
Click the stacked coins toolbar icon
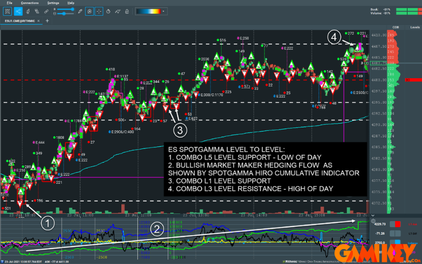[x=37, y=11]
